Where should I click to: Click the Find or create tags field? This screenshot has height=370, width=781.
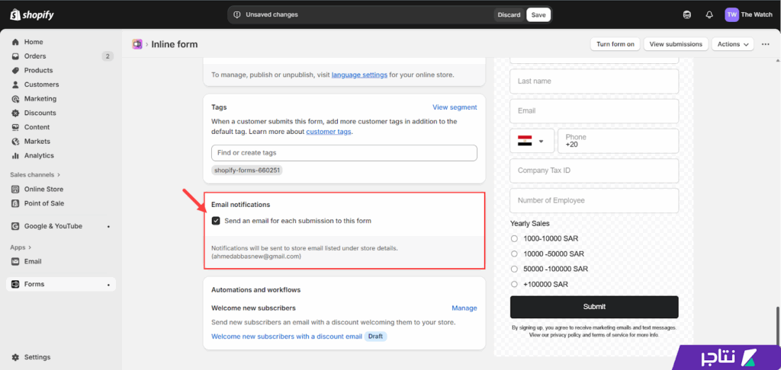(x=344, y=153)
